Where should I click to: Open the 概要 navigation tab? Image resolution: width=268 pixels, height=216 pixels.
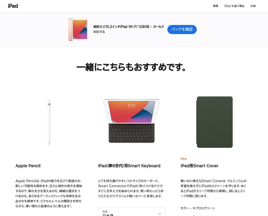pos(215,6)
